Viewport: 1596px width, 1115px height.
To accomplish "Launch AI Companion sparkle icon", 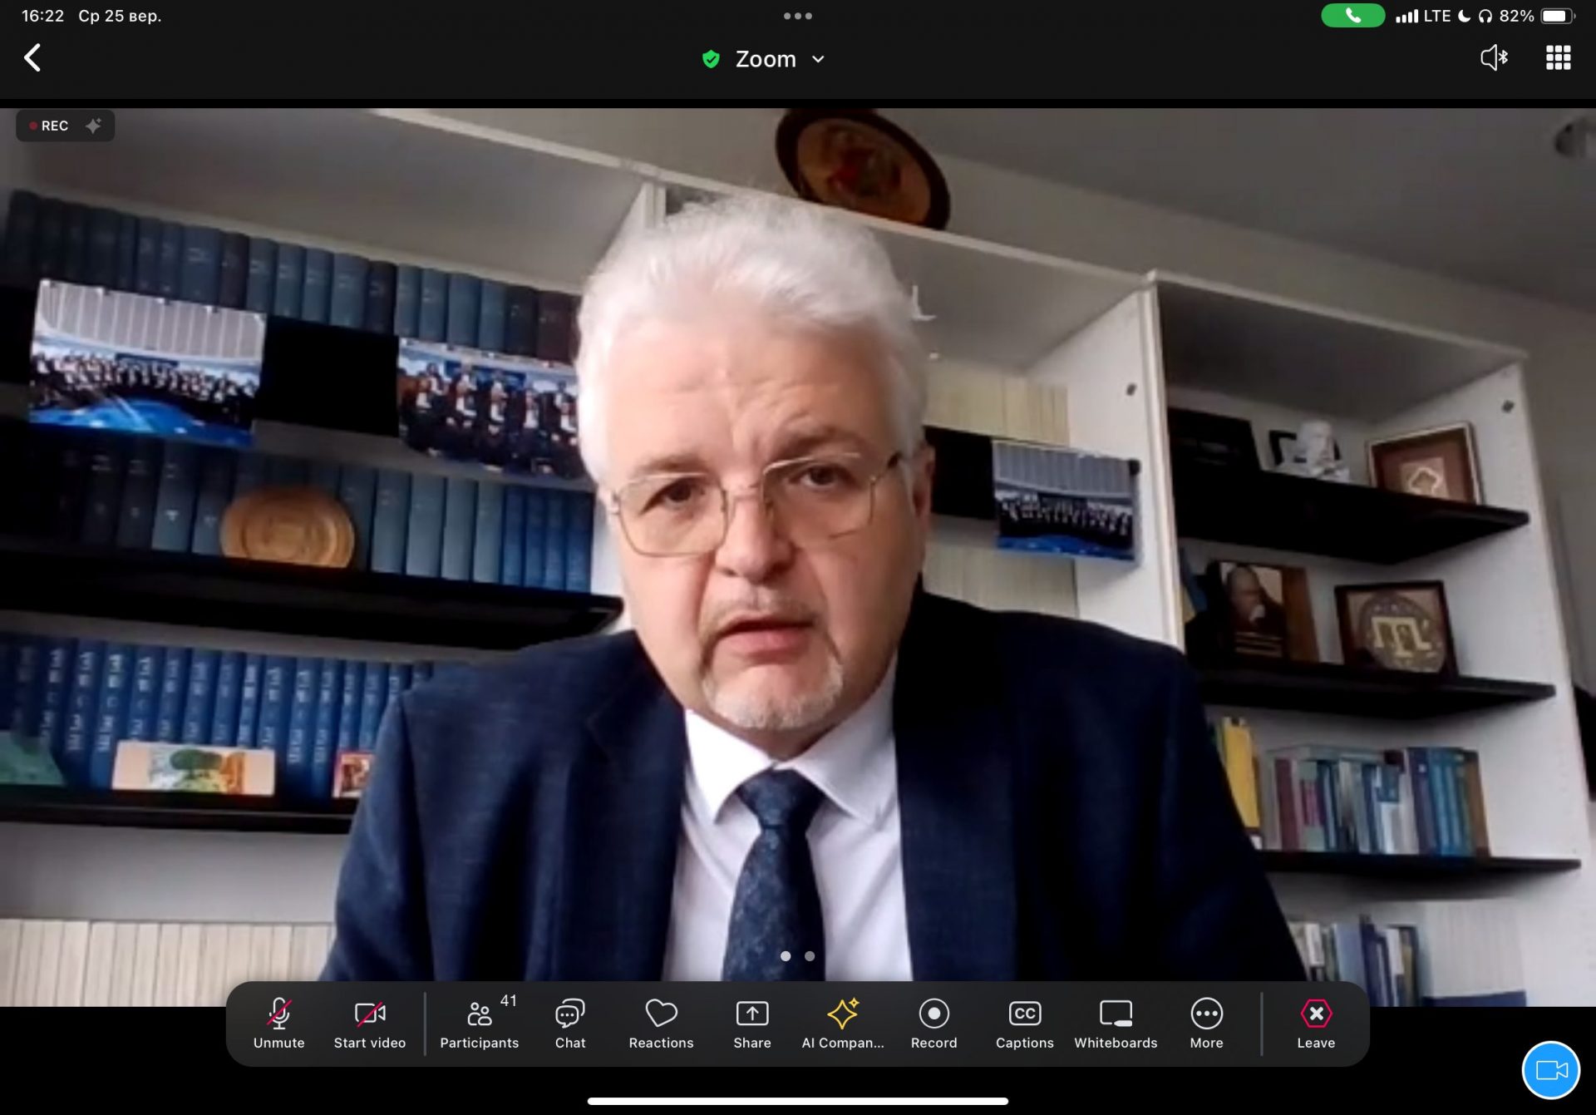I will pyautogui.click(x=842, y=1023).
